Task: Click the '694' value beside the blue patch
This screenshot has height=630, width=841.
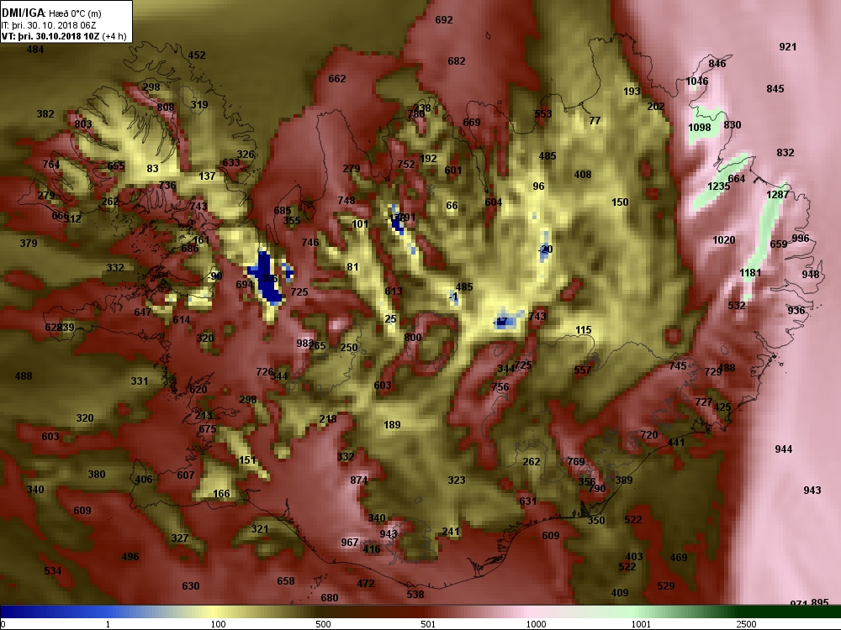Action: point(245,285)
